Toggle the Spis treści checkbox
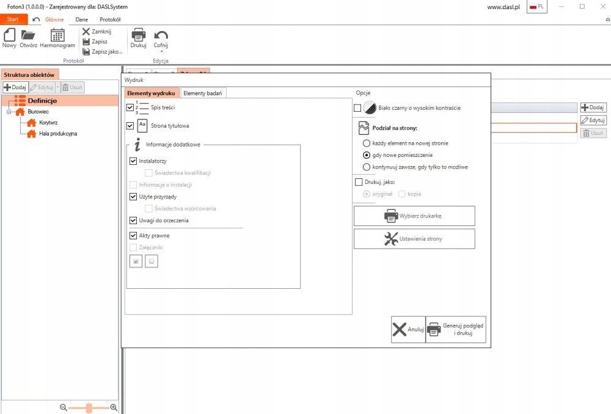This screenshot has width=611, height=414. [130, 107]
